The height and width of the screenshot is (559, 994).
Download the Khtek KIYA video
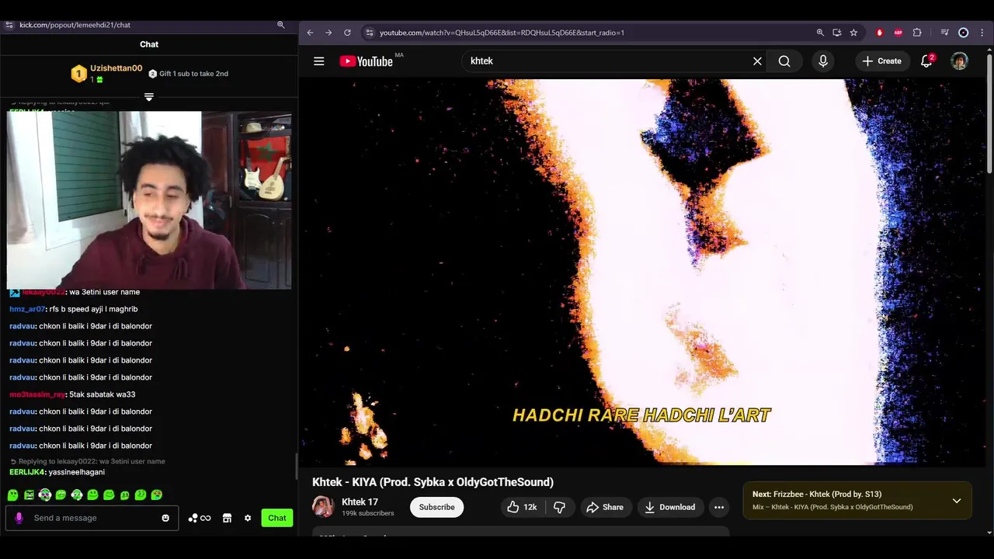pyautogui.click(x=669, y=507)
